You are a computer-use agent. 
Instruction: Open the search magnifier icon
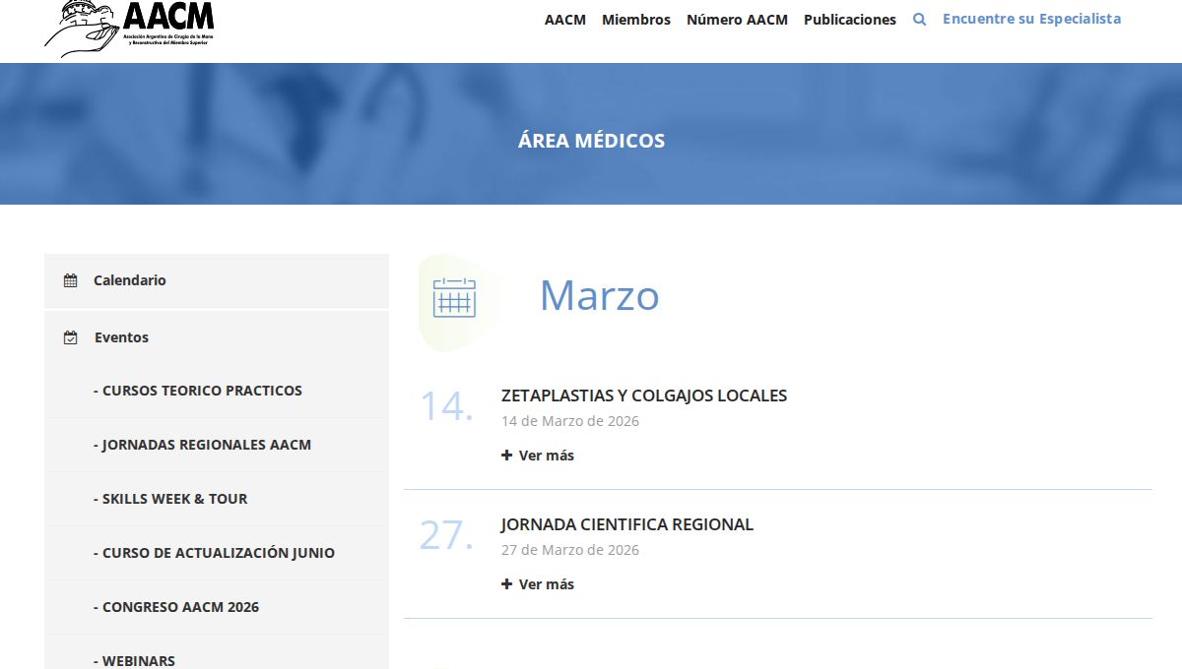coord(919,19)
